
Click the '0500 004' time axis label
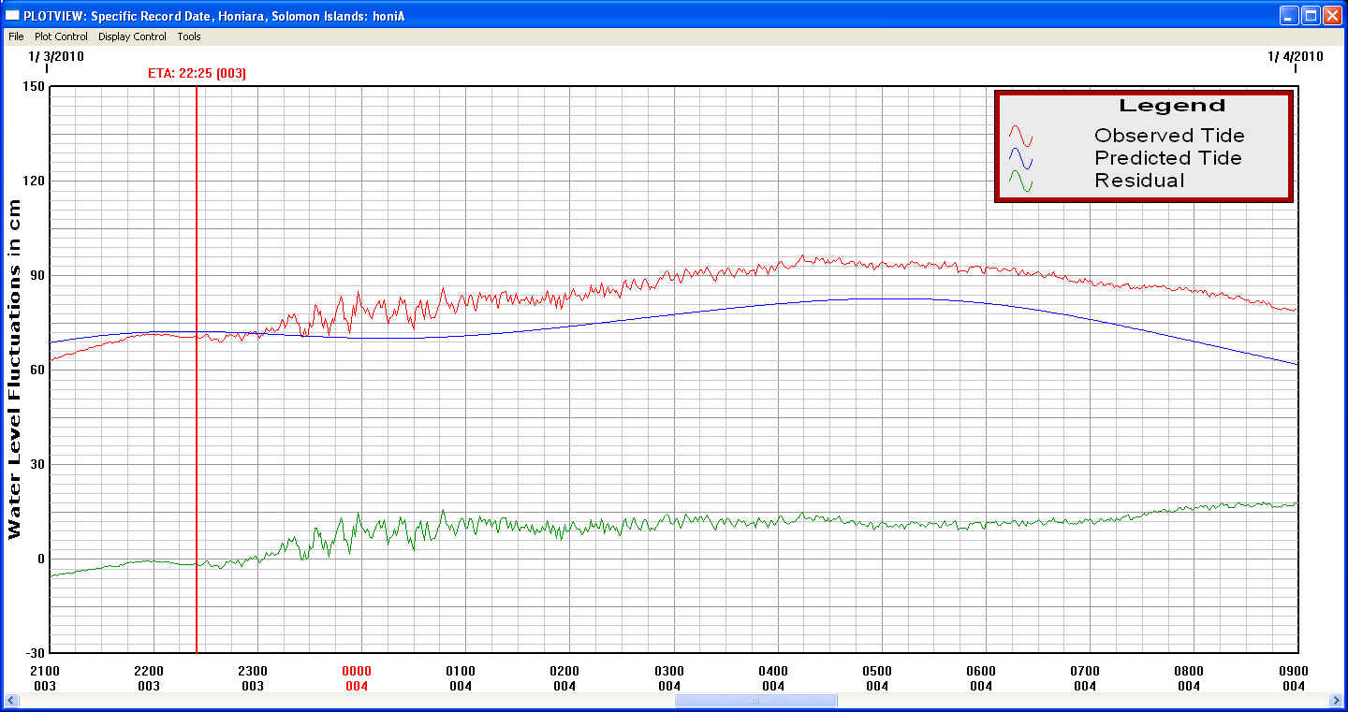coord(877,678)
